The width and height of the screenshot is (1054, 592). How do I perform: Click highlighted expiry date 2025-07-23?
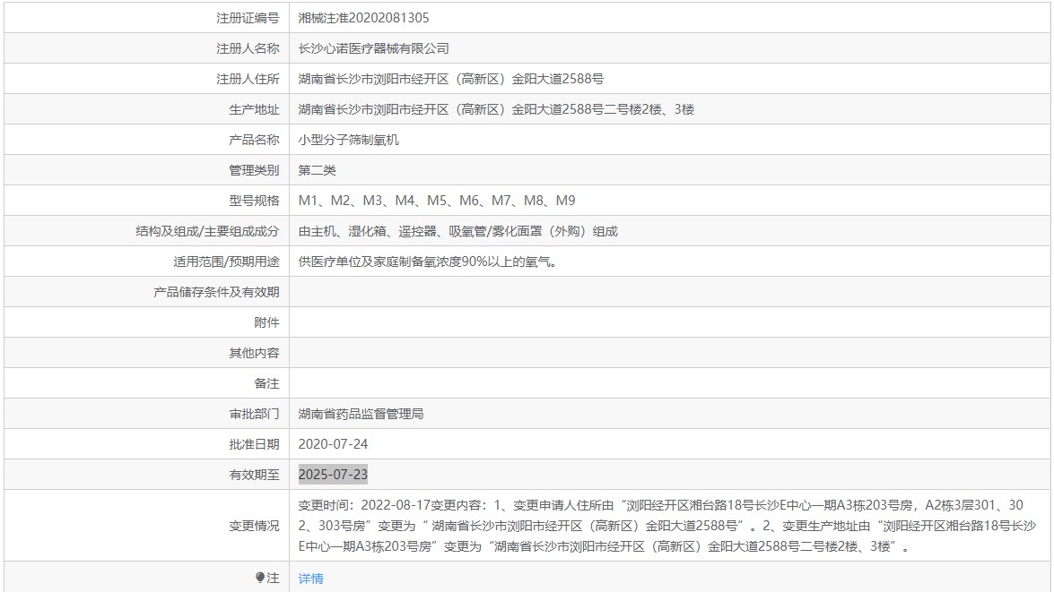point(333,475)
